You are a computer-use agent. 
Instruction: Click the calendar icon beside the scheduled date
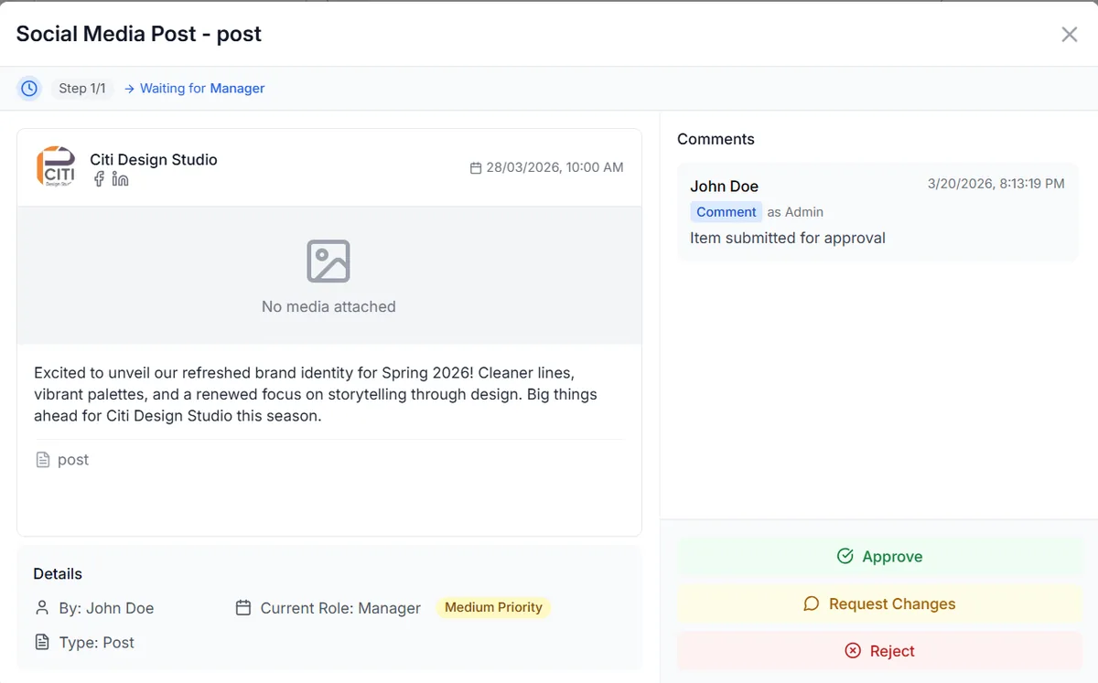tap(476, 167)
